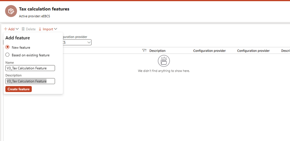
Task: Click the trash icon for Delete
Action: (x=23, y=29)
